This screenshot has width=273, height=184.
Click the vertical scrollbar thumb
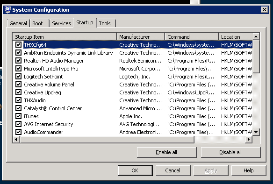256,57
